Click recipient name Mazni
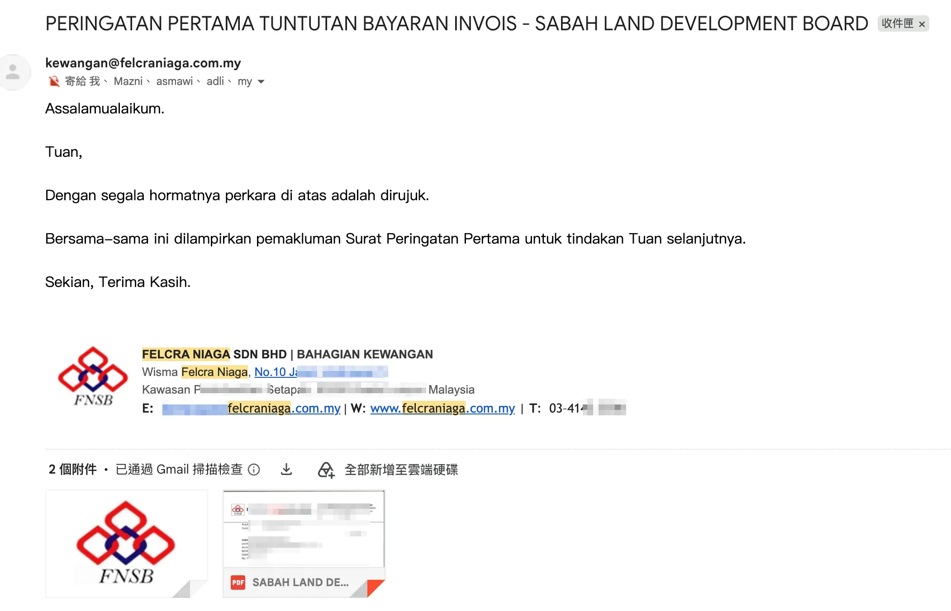The image size is (951, 611). pos(128,81)
